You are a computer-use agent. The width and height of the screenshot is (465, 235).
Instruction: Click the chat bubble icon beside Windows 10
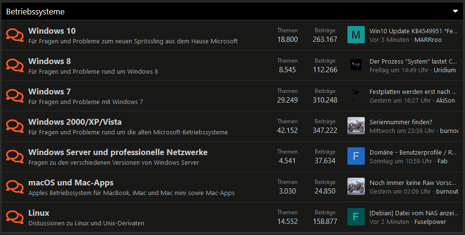pos(15,35)
